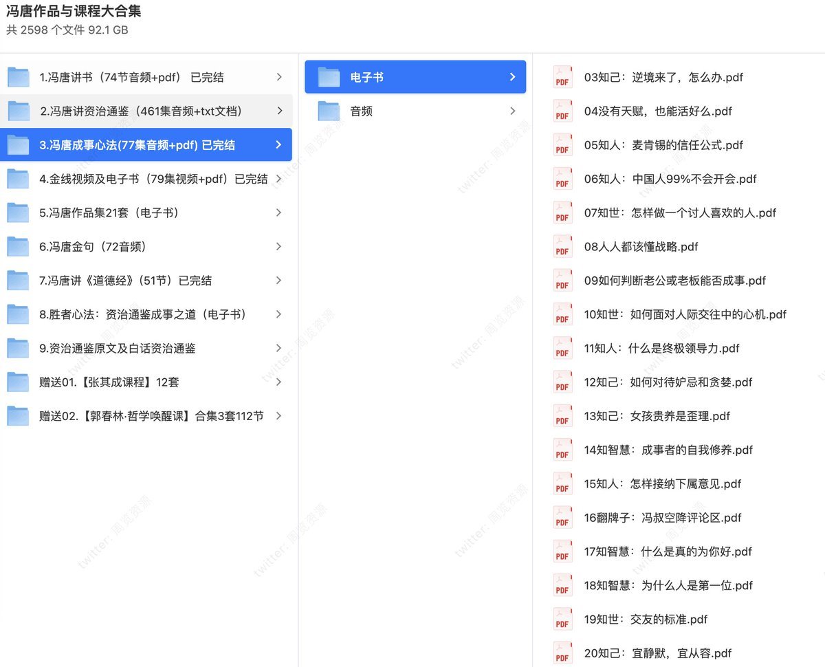This screenshot has height=667, width=825.
Task: Click PDF icon of 03知己：逆境来了，怎么办.pdf
Action: (563, 77)
